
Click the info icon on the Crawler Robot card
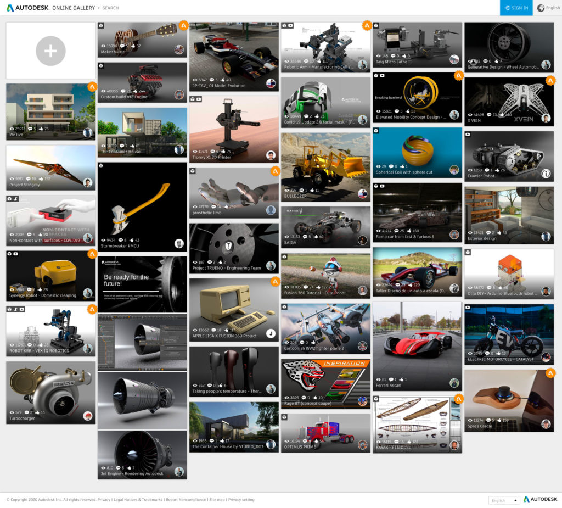coord(546,174)
